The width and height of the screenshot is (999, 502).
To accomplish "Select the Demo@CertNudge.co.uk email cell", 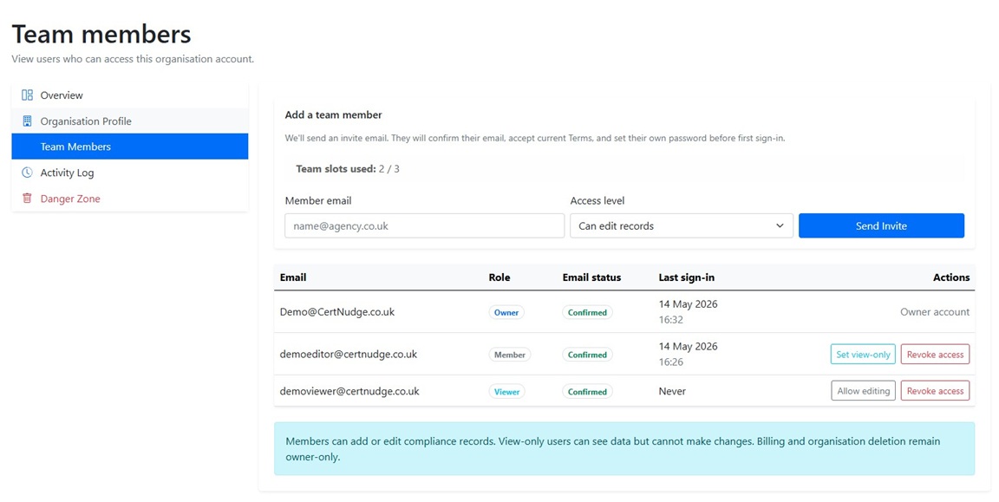I will click(x=337, y=312).
